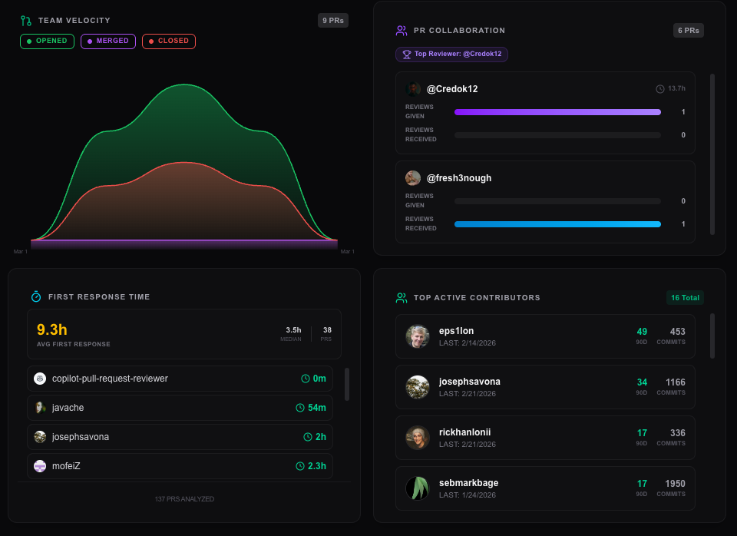Click the Team Velocity git pull-request icon
The image size is (737, 536).
(26, 21)
